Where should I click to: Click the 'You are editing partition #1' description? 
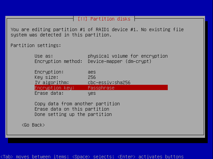tap(97, 32)
